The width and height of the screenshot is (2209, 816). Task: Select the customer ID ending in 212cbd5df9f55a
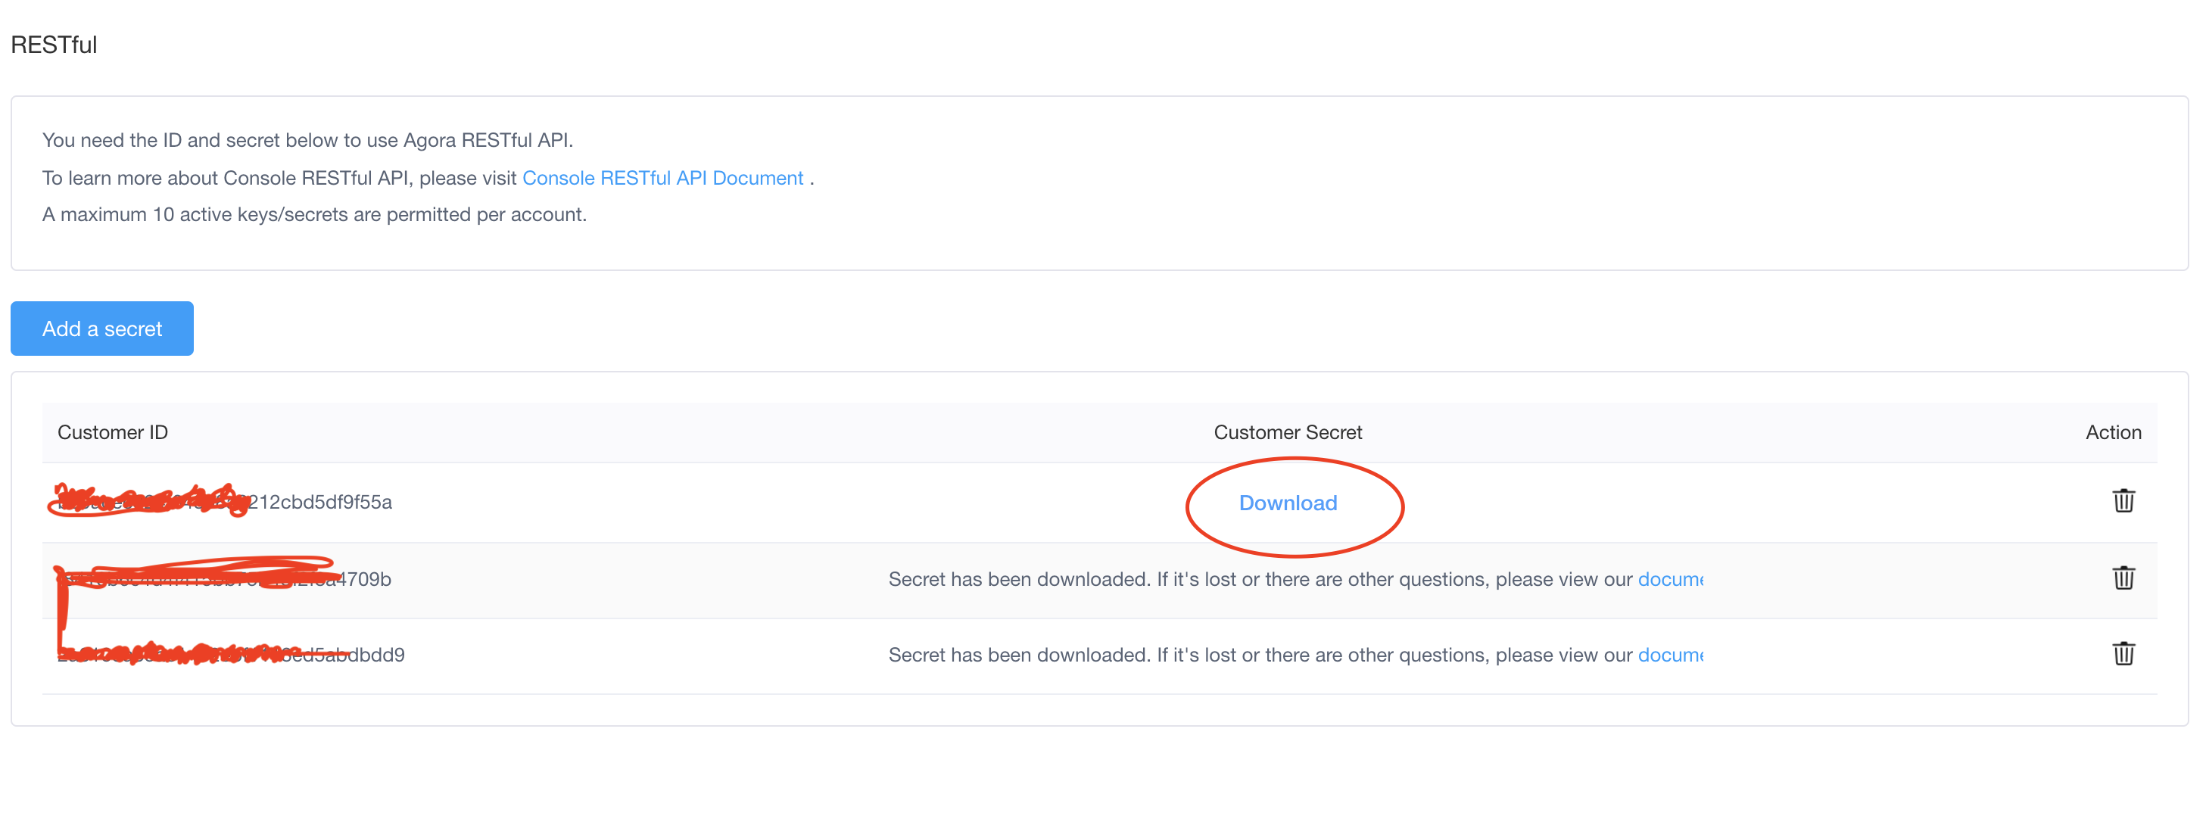(x=225, y=503)
